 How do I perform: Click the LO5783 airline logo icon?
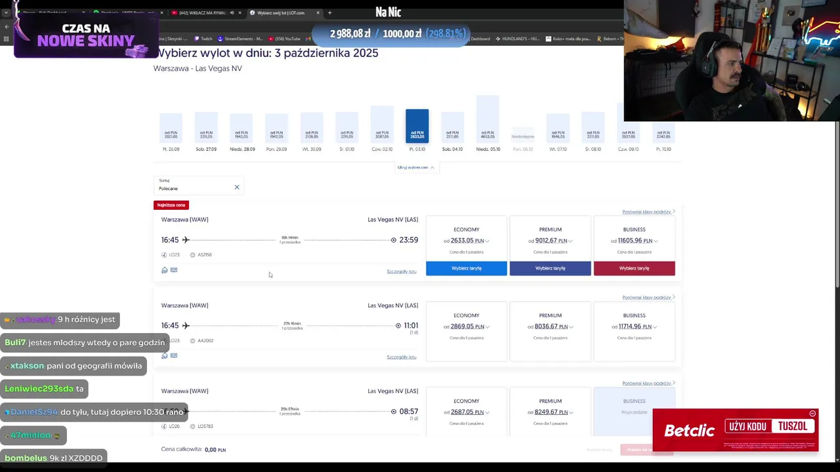point(193,427)
